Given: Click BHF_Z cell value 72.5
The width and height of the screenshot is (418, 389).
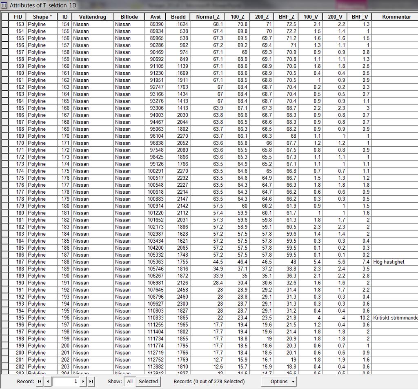Looking at the screenshot, I should point(286,24).
